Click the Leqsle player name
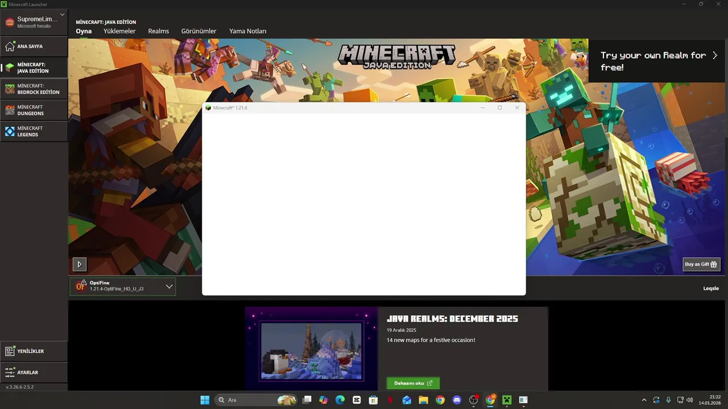The image size is (728, 409). point(711,289)
